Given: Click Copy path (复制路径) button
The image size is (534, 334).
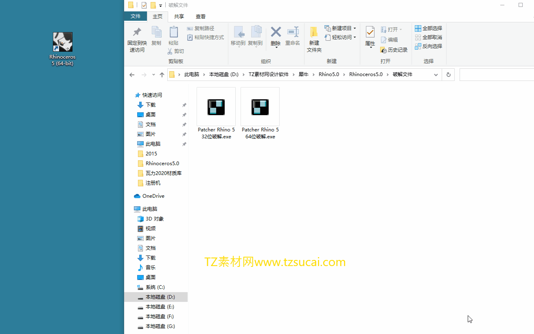Looking at the screenshot, I should click(x=201, y=28).
